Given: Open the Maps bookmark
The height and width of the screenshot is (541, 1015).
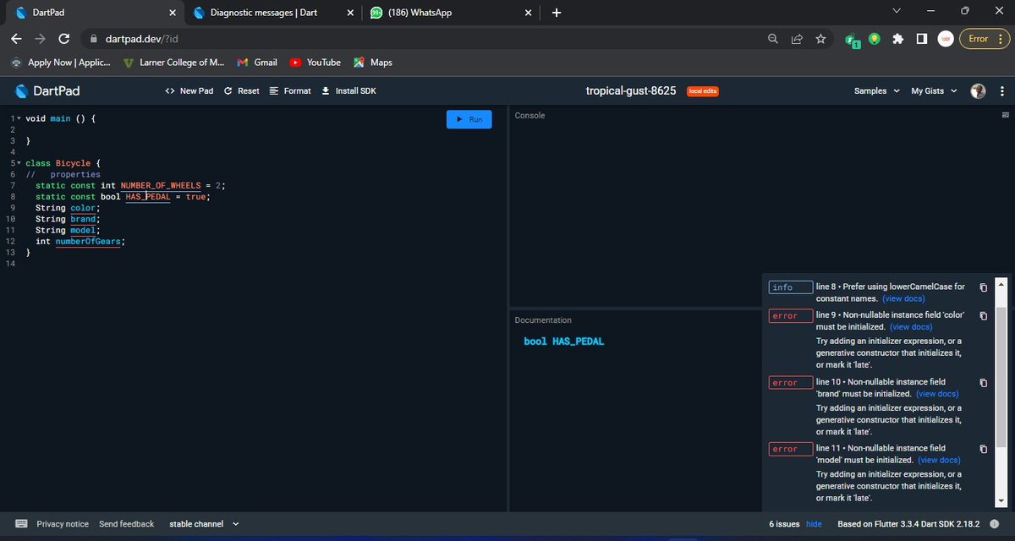Looking at the screenshot, I should (373, 63).
